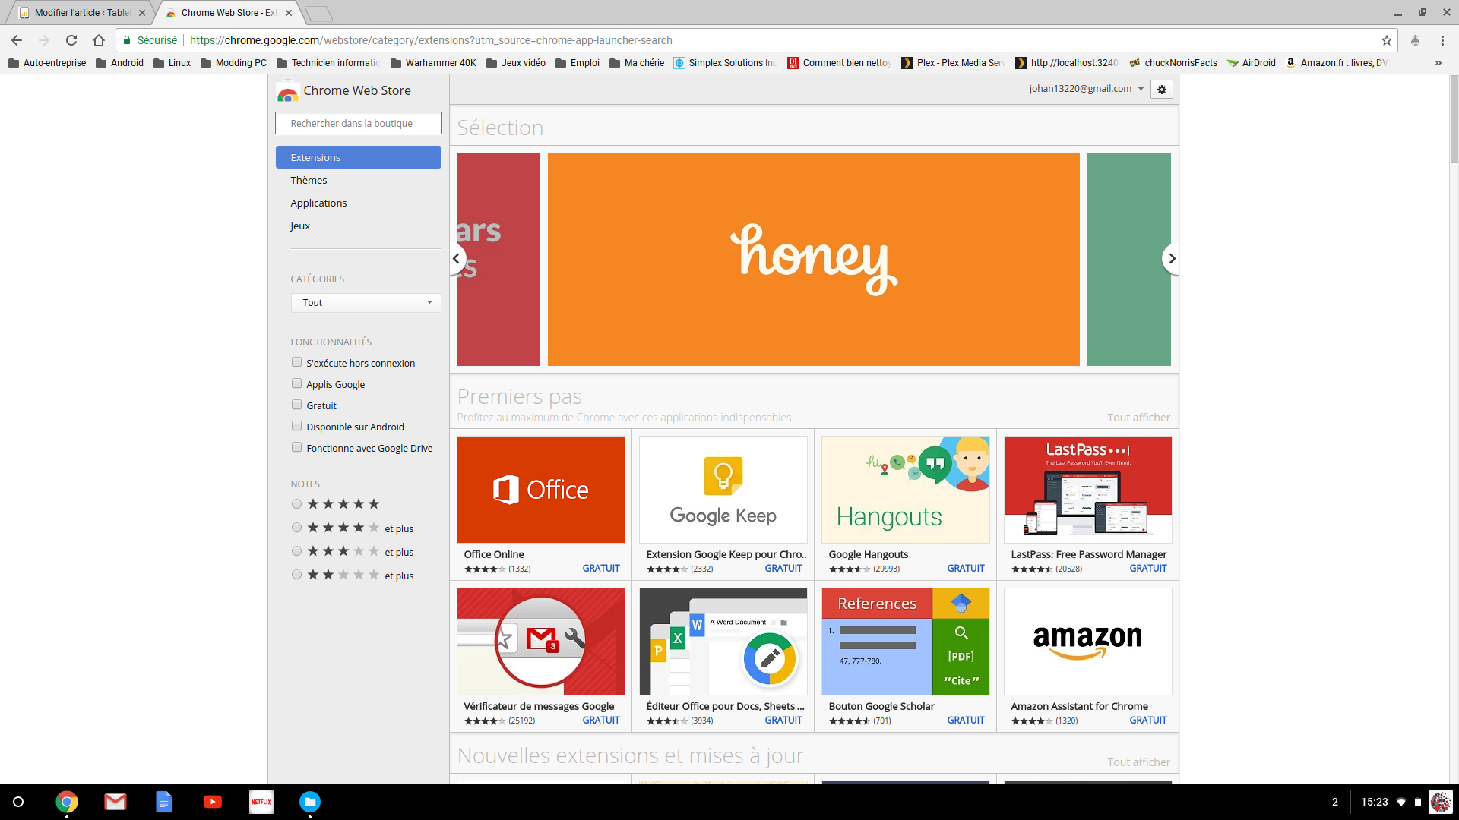Open the Simplex Solutions Inc bookmark

pyautogui.click(x=726, y=63)
